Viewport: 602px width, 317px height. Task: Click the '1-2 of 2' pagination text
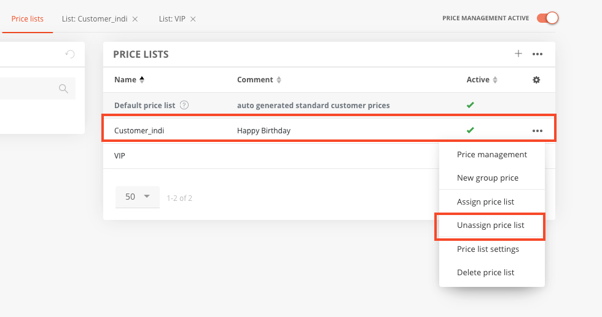tap(179, 198)
